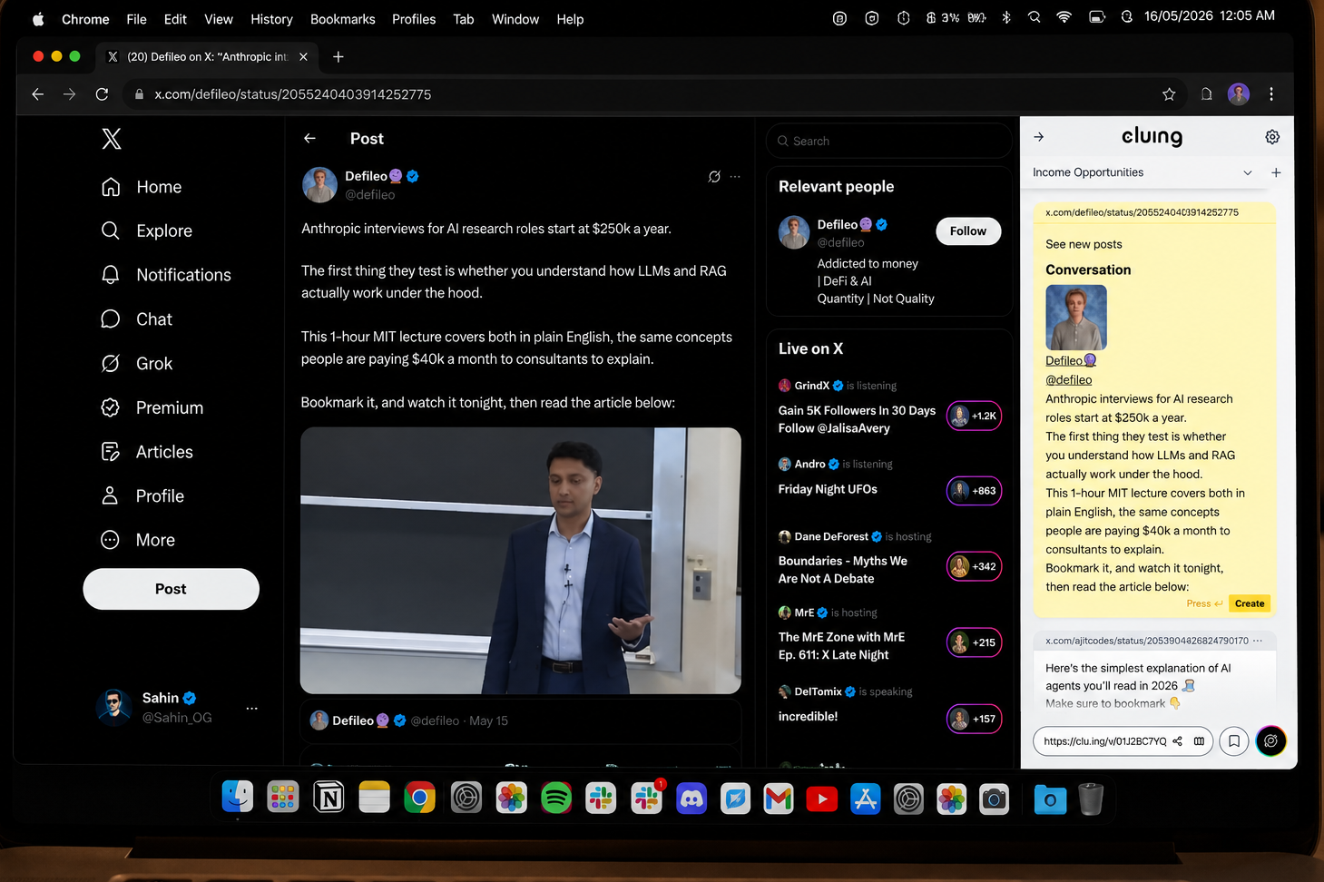Open Notifications in the X sidebar

(166, 275)
